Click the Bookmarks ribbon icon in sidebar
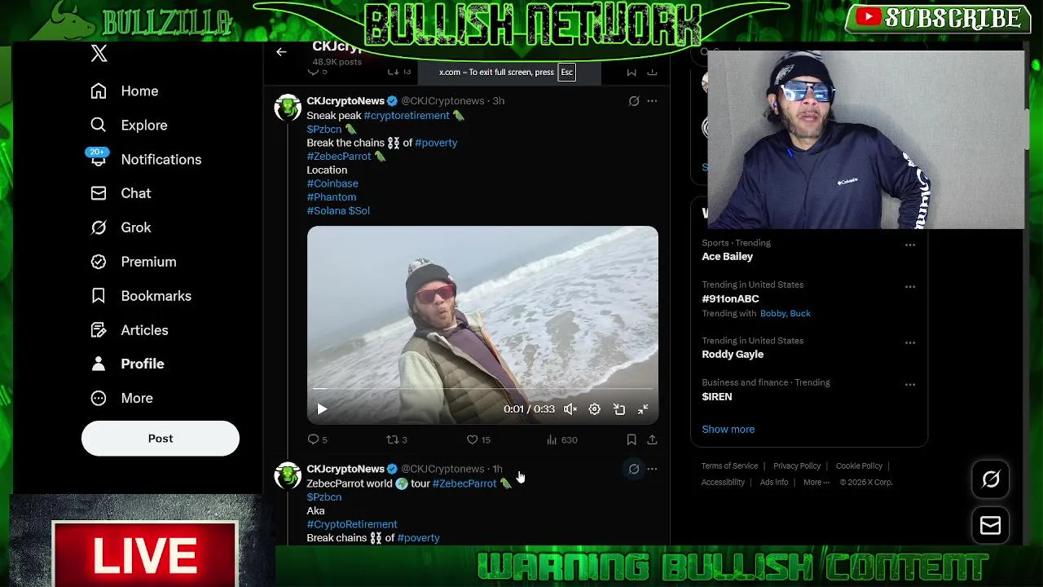Image resolution: width=1043 pixels, height=587 pixels. [x=99, y=296]
